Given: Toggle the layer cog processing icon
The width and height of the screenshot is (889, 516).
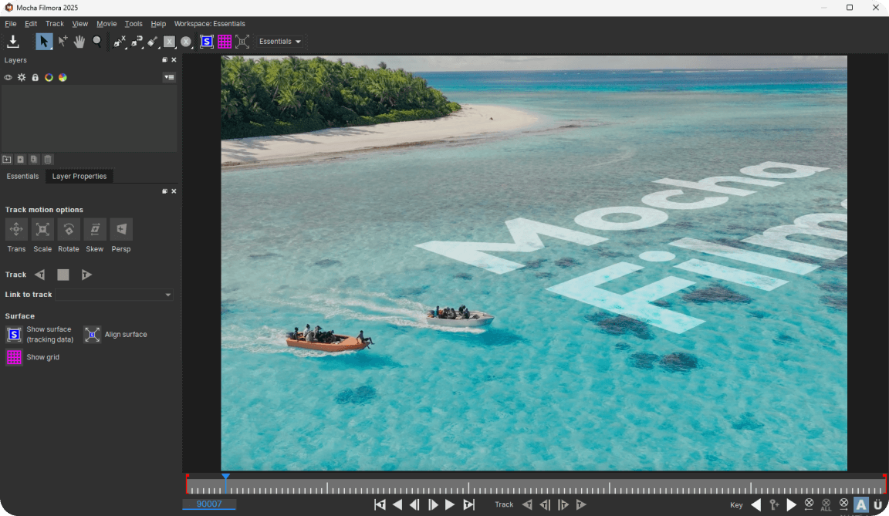Looking at the screenshot, I should (22, 78).
